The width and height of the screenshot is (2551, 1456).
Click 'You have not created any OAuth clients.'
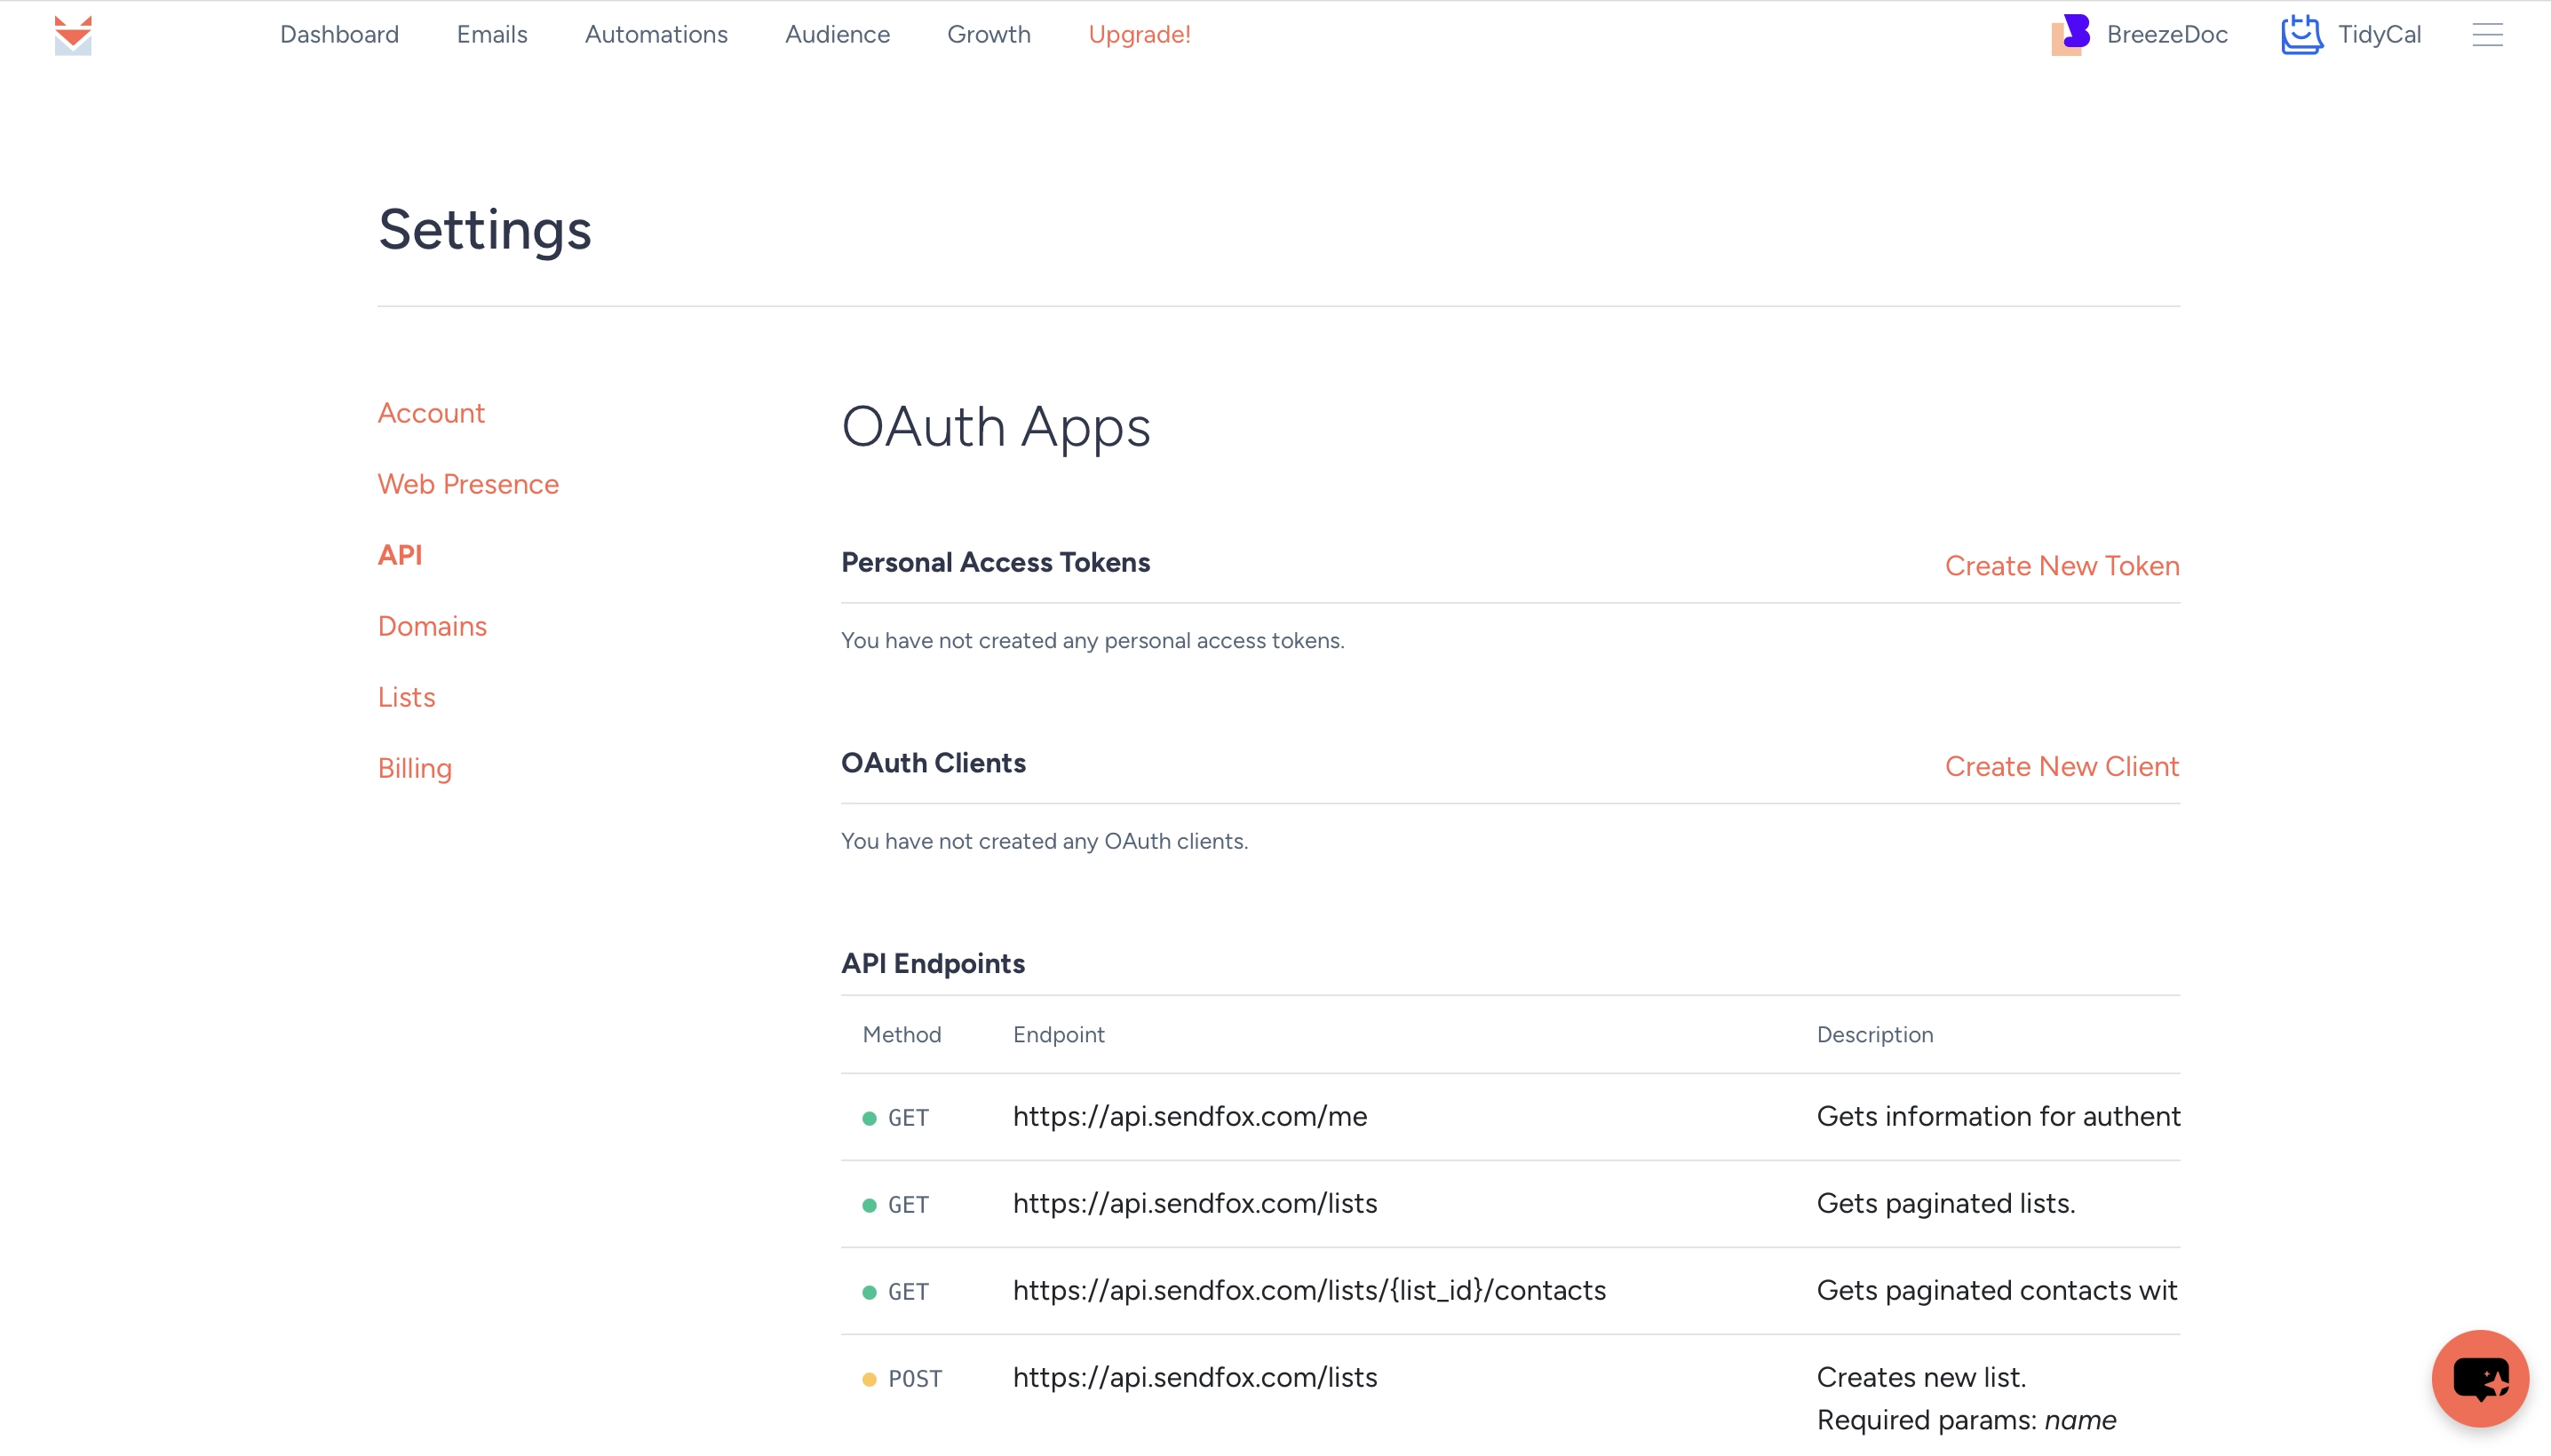coord(1045,841)
